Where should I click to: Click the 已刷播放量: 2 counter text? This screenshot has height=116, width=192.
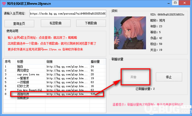coord(145,89)
